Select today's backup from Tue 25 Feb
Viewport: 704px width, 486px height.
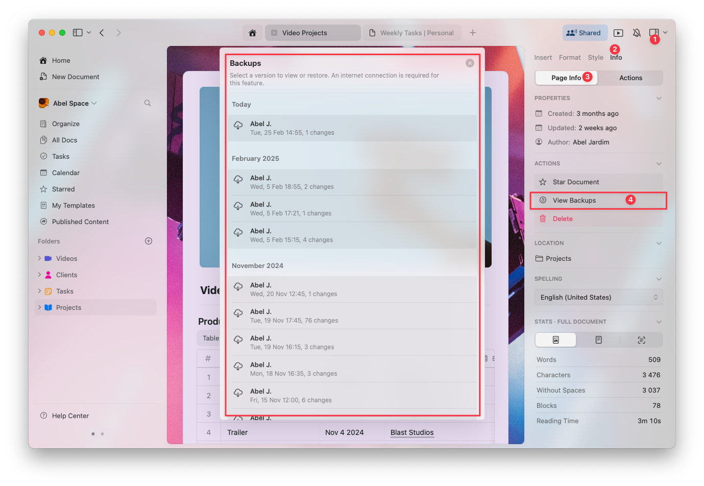click(352, 128)
